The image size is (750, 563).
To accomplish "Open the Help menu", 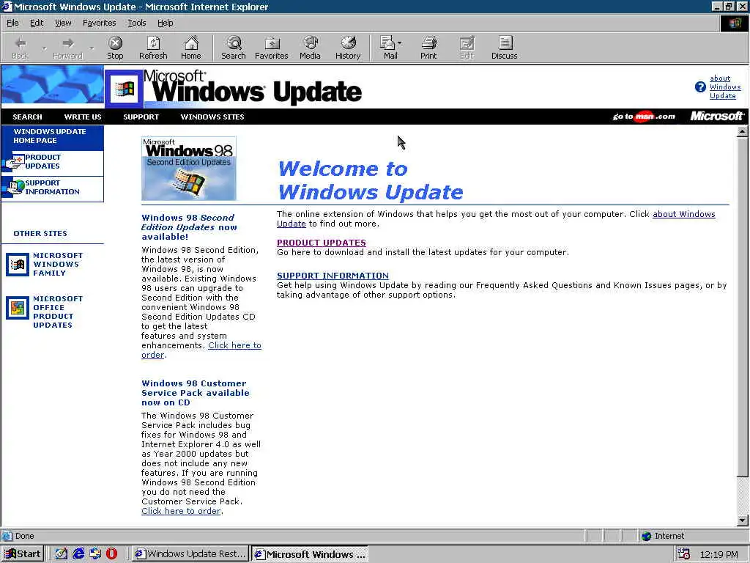I will [x=165, y=23].
